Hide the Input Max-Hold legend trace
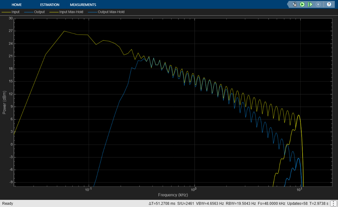Screen dimensions: 338x207 point(71,12)
